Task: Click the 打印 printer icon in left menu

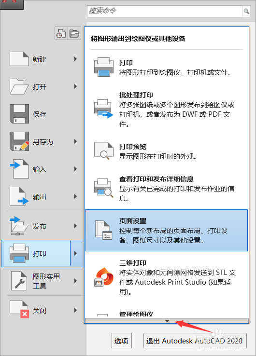Action: coord(19,253)
